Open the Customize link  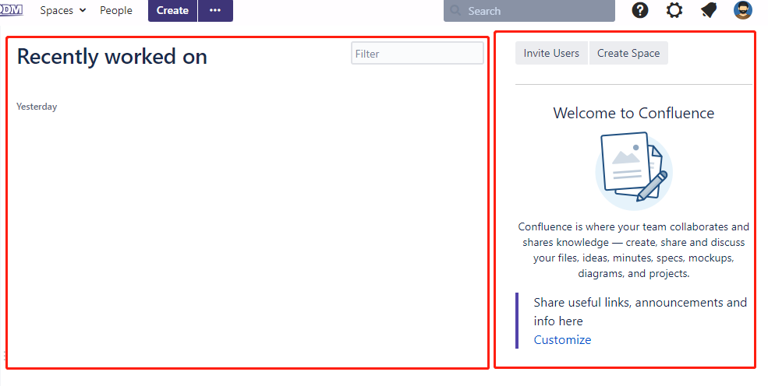562,339
